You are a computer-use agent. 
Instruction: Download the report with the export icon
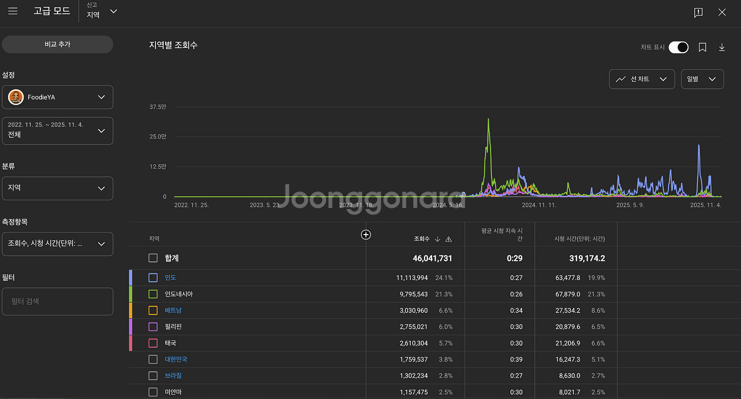pos(722,47)
